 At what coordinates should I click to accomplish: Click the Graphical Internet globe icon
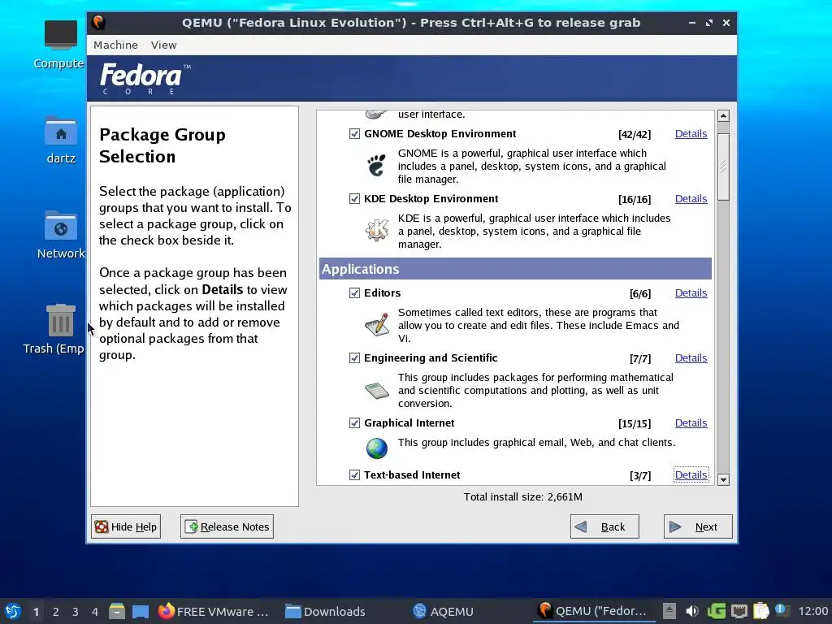377,448
